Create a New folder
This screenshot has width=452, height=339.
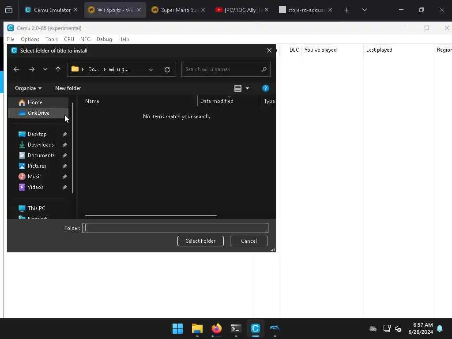(68, 88)
